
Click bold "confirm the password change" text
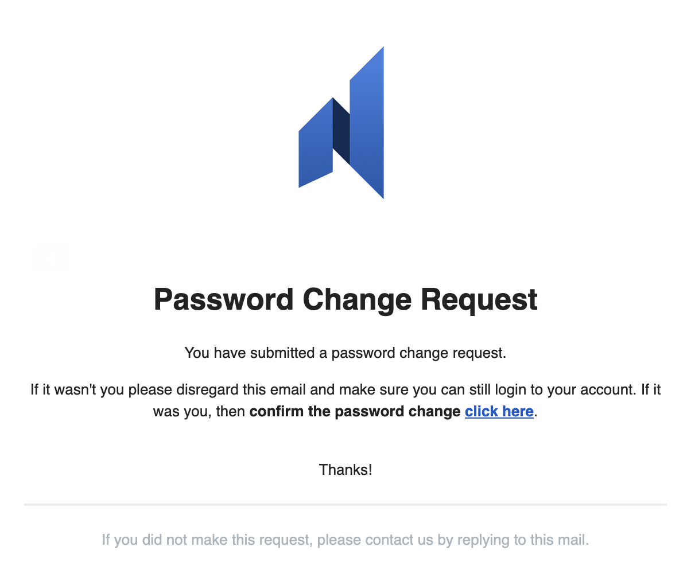[355, 412]
